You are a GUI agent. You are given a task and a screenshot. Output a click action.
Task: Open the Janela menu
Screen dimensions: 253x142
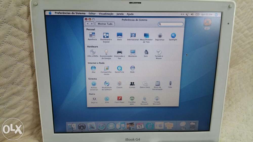click(x=120, y=14)
